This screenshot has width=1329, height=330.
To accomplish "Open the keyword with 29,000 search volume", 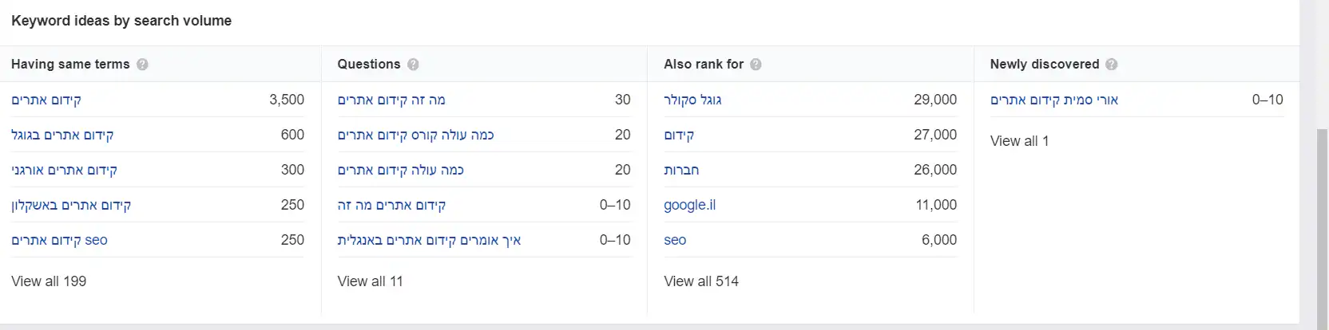I will pyautogui.click(x=692, y=100).
